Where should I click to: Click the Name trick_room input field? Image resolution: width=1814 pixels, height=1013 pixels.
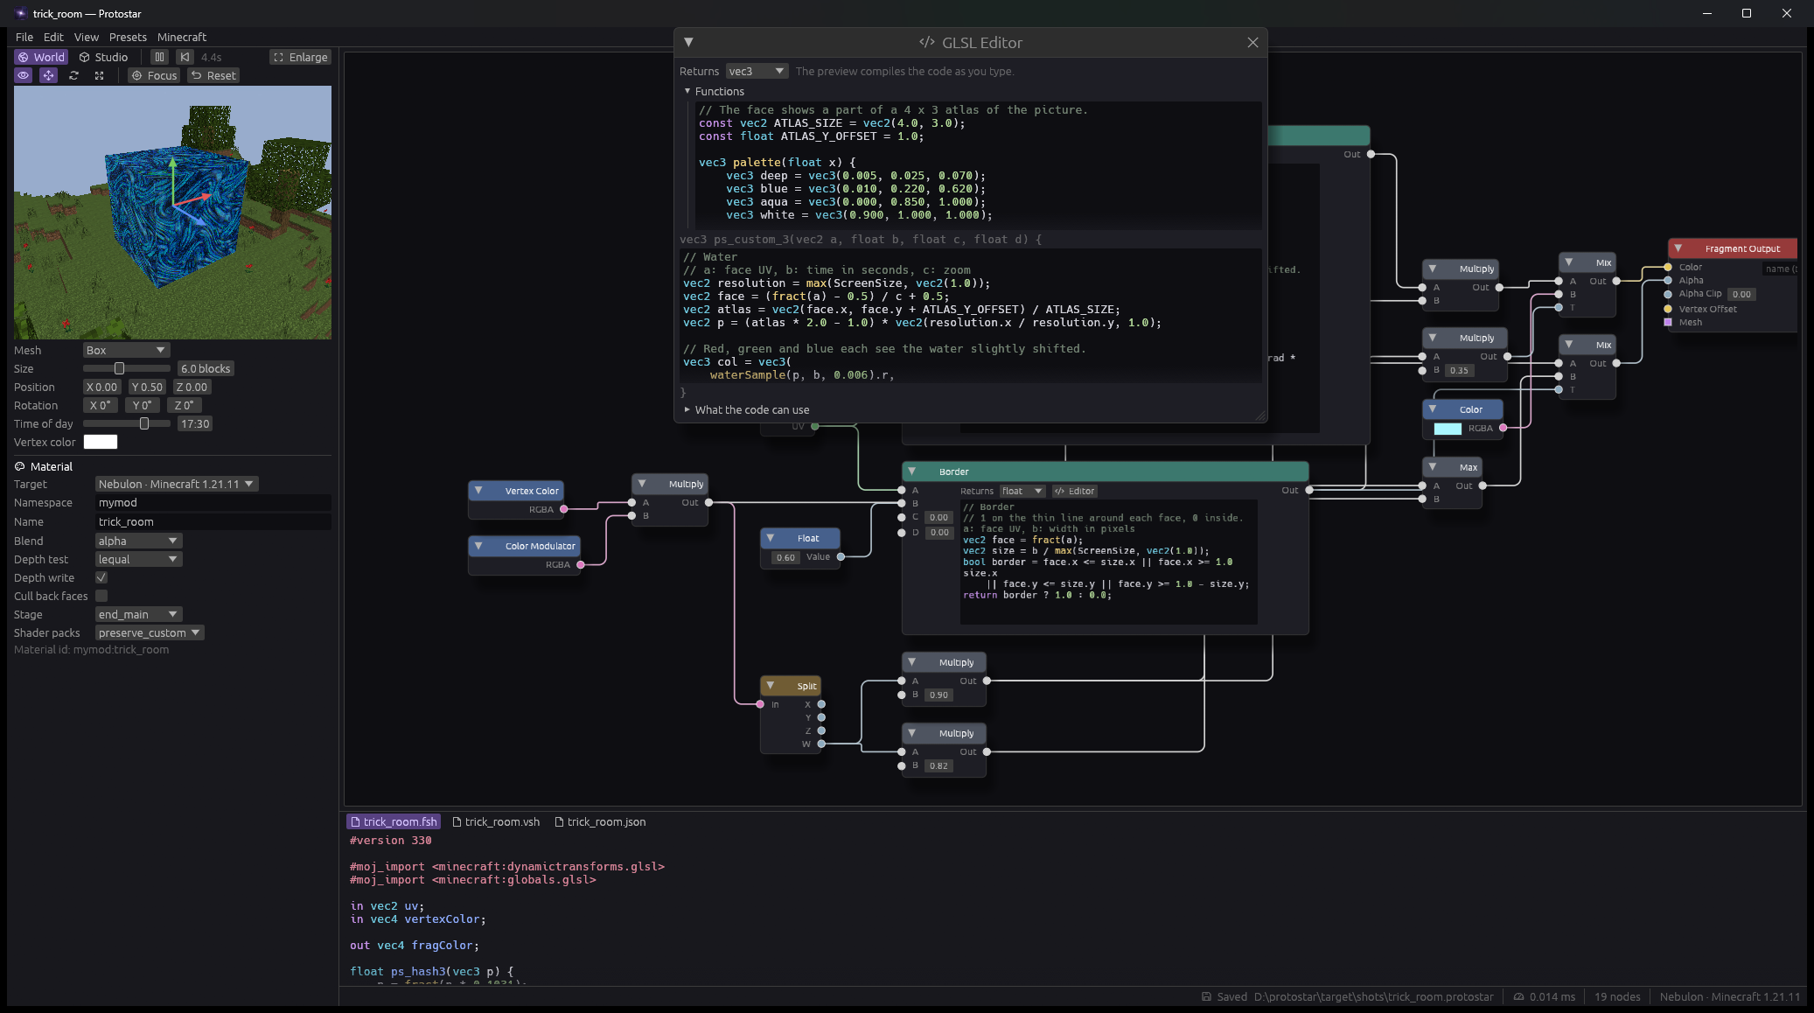[213, 521]
